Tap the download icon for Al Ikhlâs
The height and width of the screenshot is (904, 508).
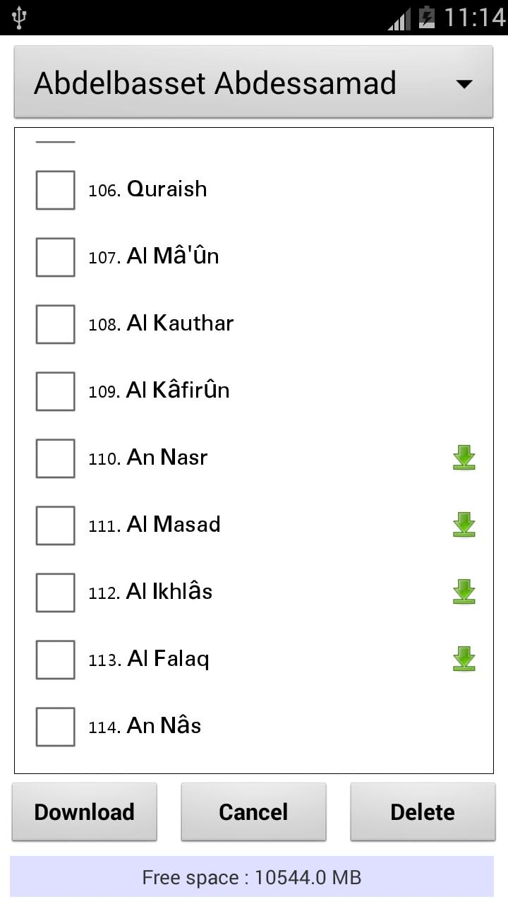pyautogui.click(x=464, y=592)
